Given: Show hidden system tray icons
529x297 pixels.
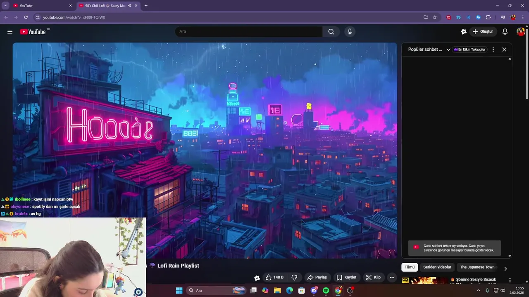Looking at the screenshot, I should point(479,290).
